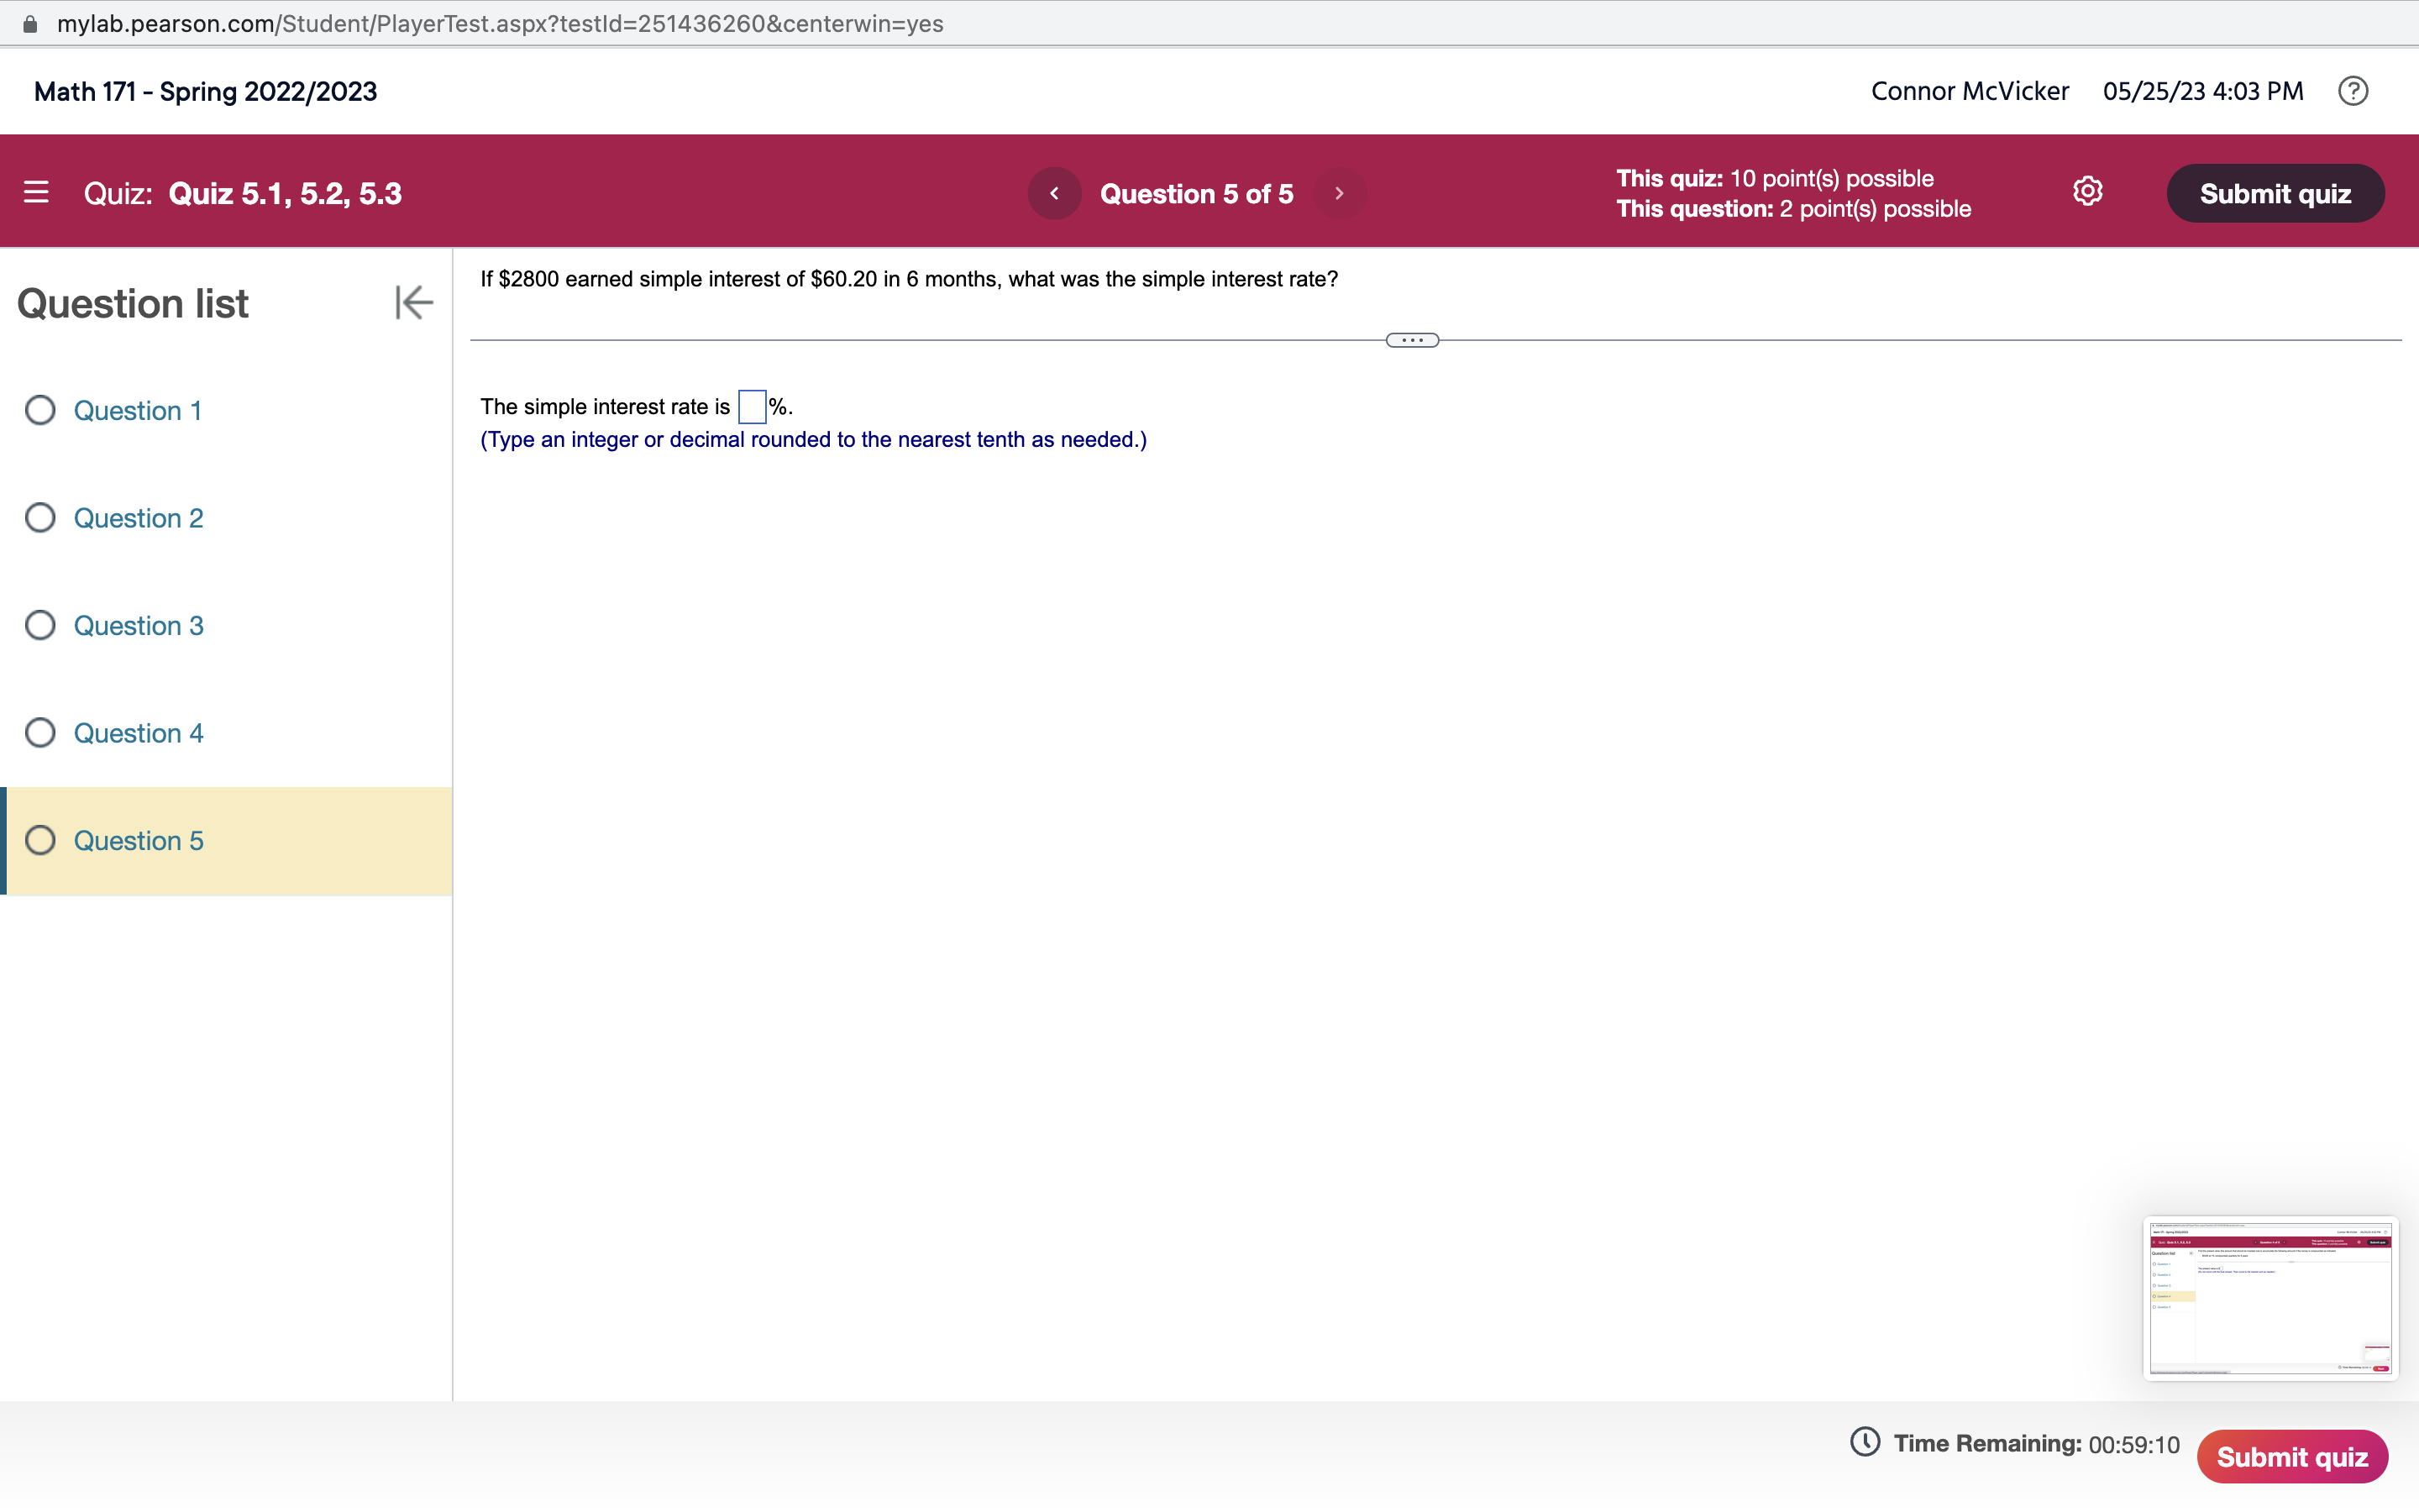Select the Question 1 radio button
The image size is (2419, 1512).
(x=40, y=409)
